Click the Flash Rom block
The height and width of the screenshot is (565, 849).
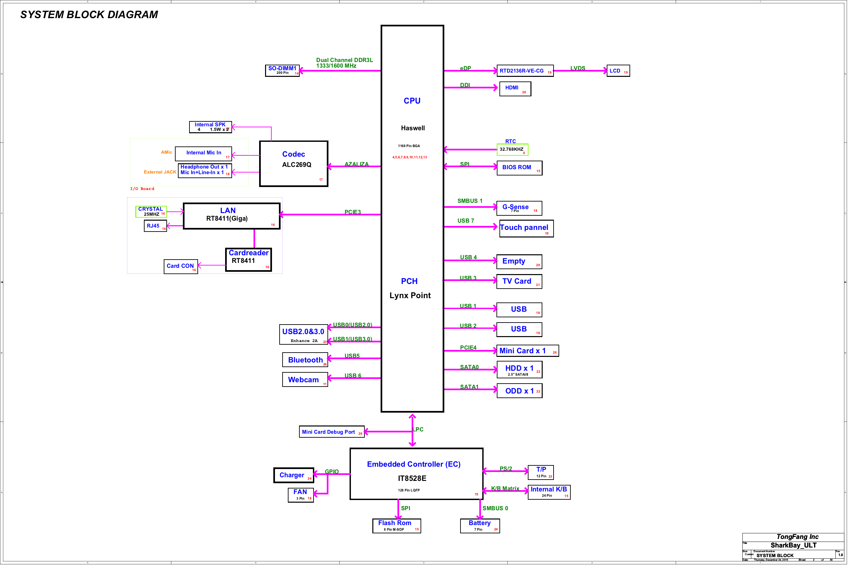(396, 525)
